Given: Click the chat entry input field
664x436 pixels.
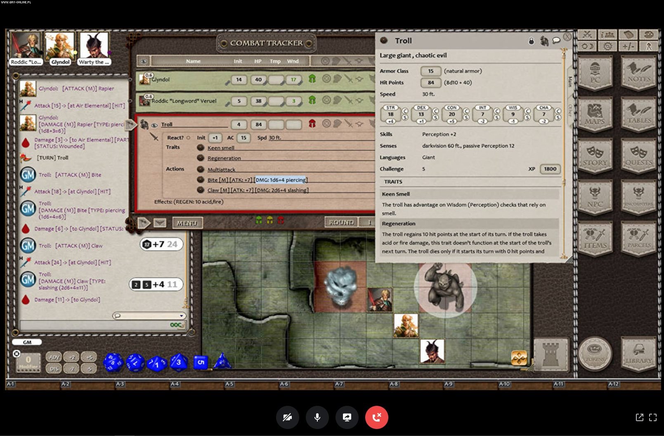Looking at the screenshot, I should tap(95, 325).
